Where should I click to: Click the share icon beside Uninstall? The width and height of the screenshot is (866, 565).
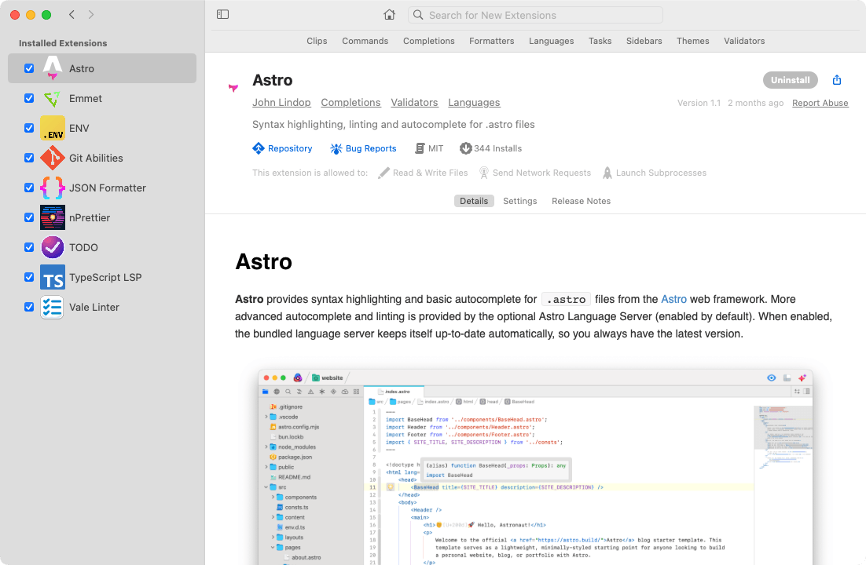coord(836,79)
